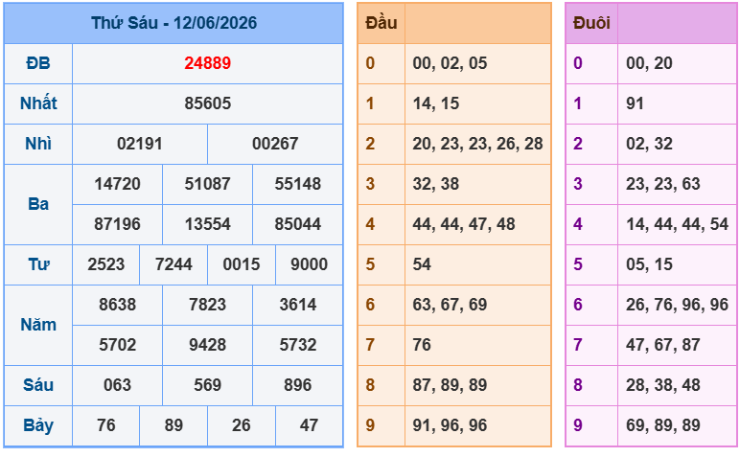Click Đầu row values '63, 67, 69'
The image size is (740, 457).
pos(450,305)
